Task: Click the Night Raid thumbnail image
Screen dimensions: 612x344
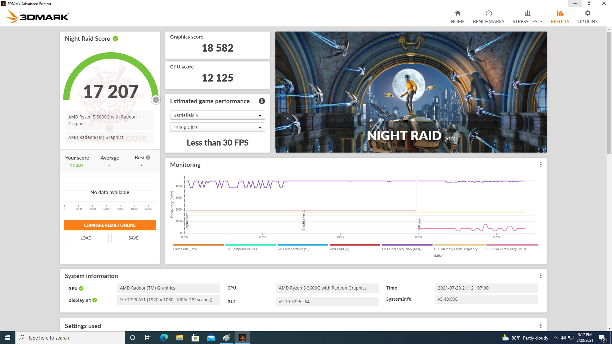Action: 411,92
